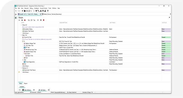Click the Step Settings gear icon

coord(23,90)
